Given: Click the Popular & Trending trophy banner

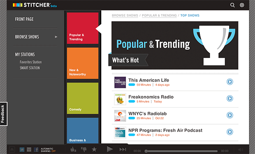Looking at the screenshot, I should pos(175,45).
